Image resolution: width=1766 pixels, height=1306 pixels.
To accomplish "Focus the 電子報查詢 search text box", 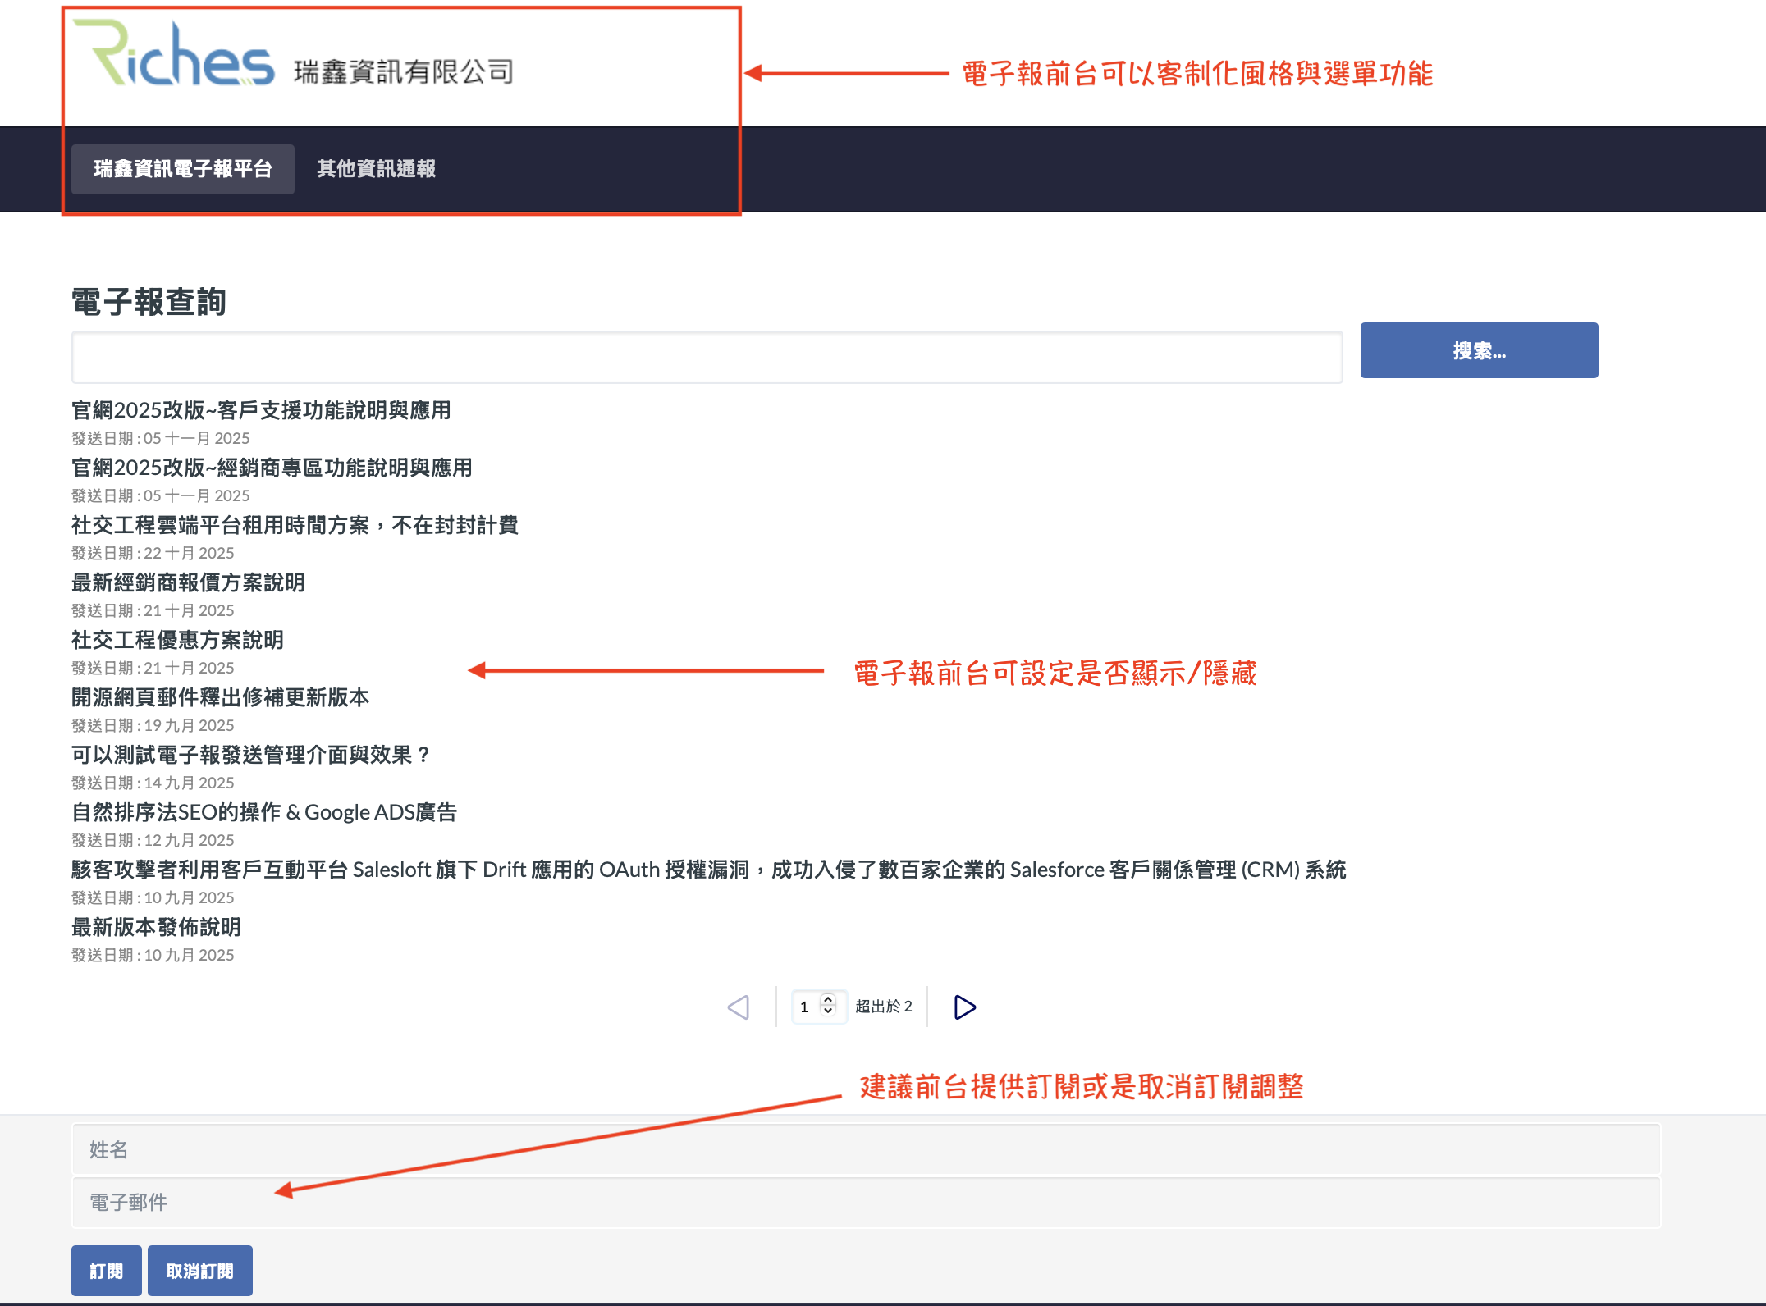I will coord(706,358).
